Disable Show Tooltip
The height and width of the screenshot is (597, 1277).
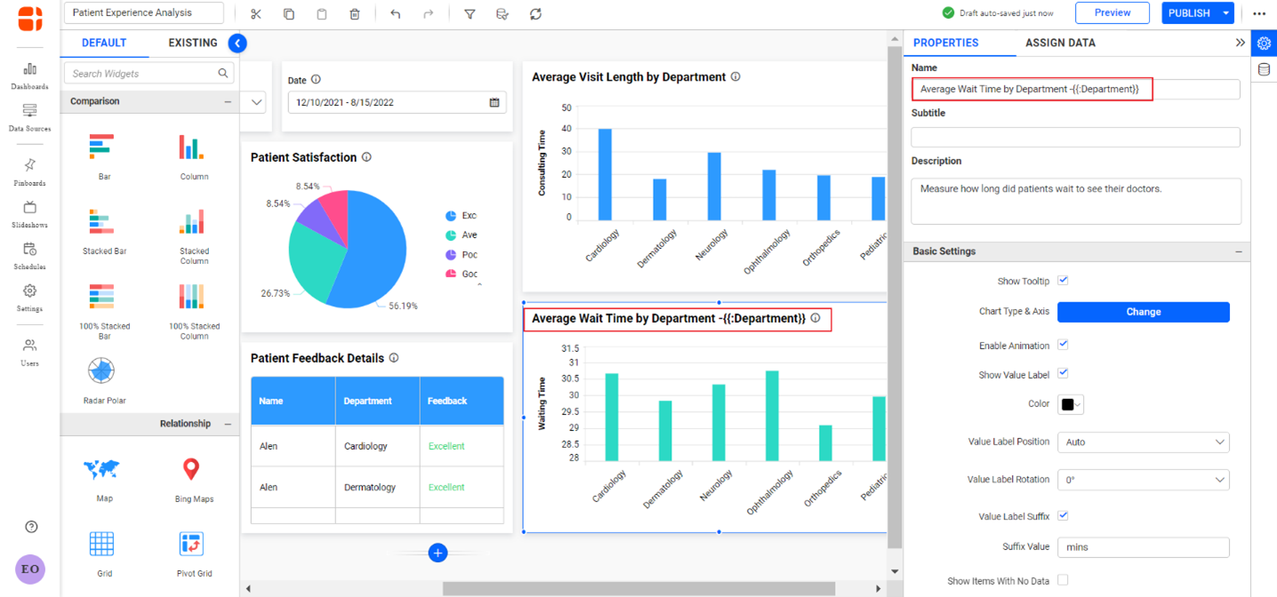[x=1063, y=281]
